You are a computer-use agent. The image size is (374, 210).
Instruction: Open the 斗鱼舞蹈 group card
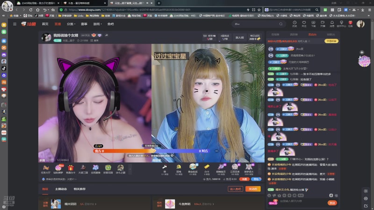tap(208, 204)
